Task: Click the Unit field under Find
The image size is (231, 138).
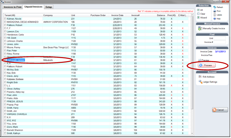Action: (x=220, y=38)
